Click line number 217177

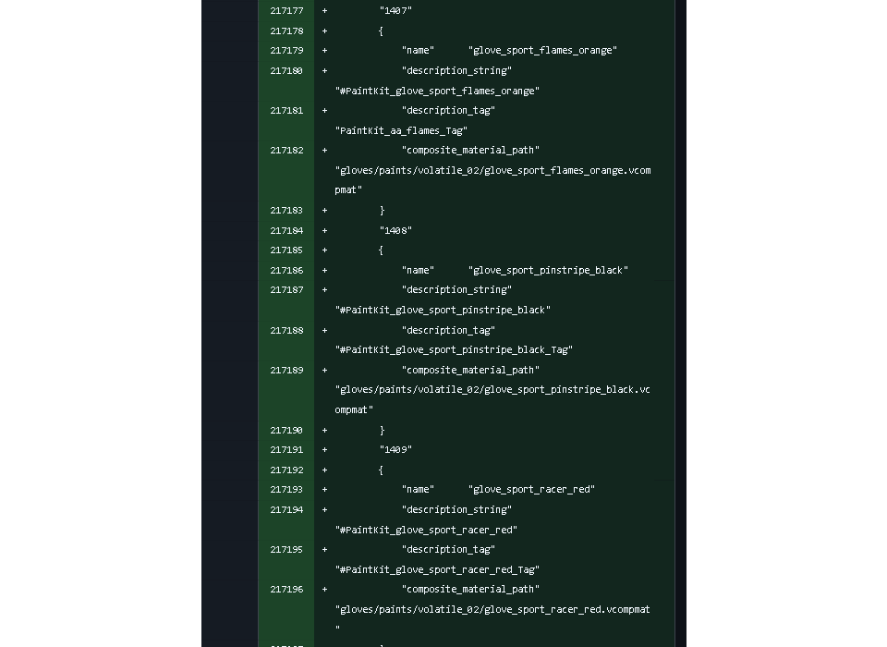[286, 11]
